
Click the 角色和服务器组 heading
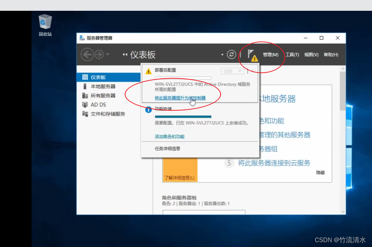179,198
